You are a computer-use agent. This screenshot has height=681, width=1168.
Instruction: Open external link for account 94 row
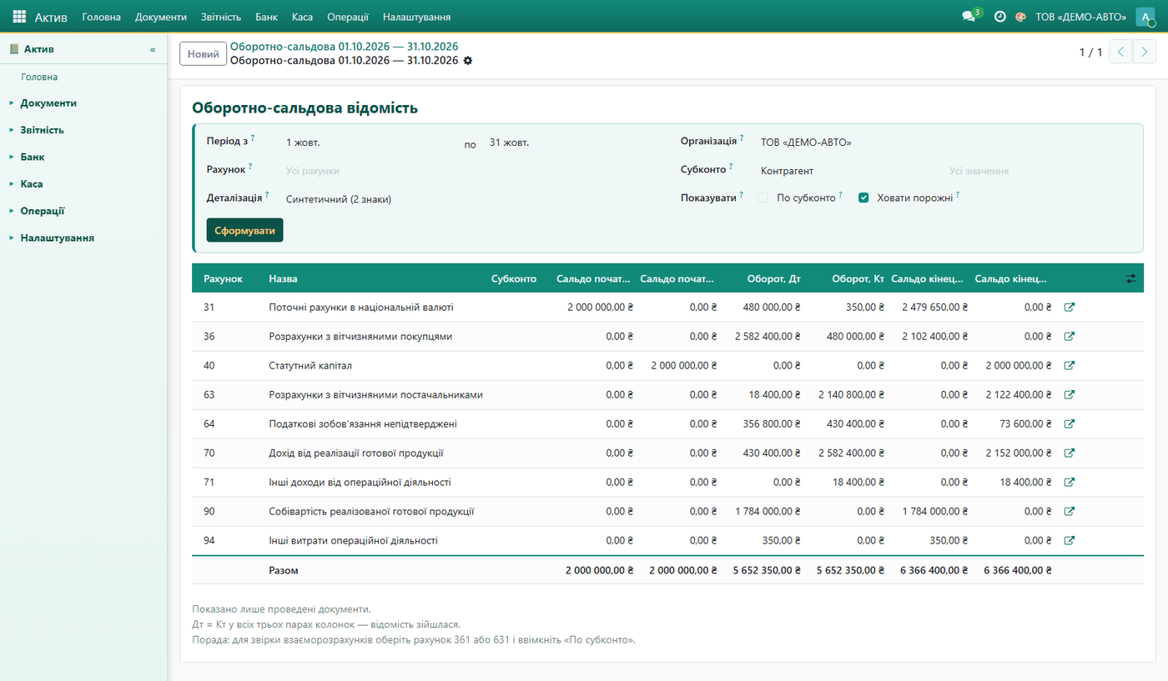click(1070, 541)
